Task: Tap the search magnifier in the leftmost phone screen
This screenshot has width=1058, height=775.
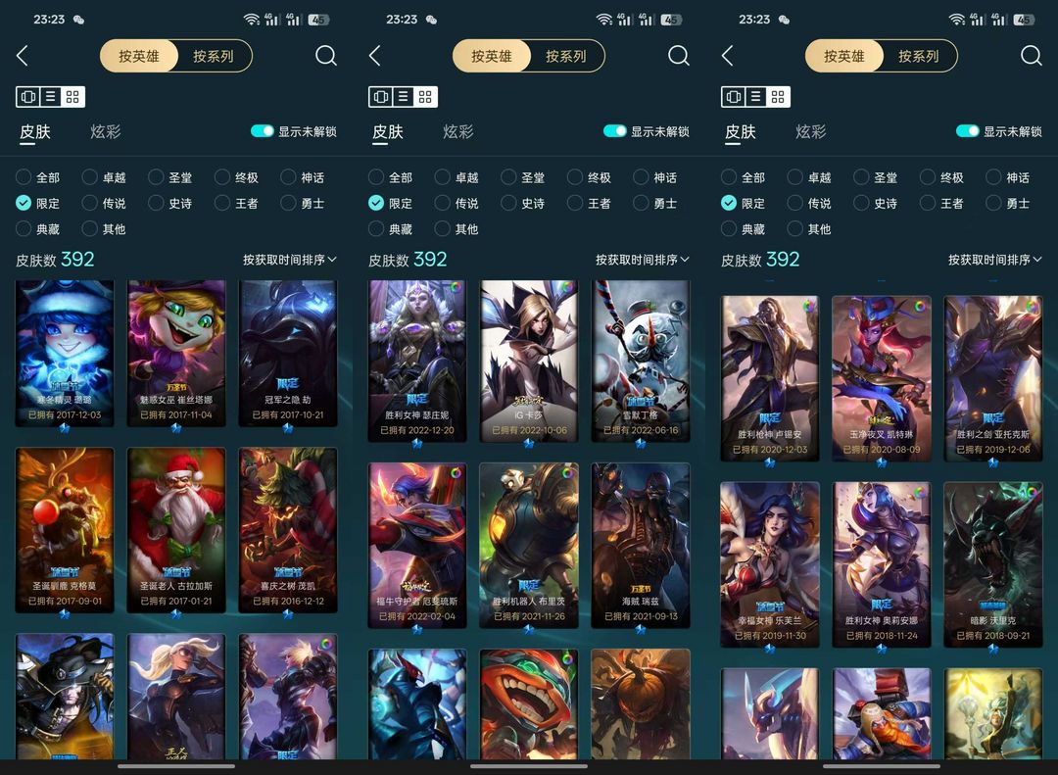Action: pyautogui.click(x=326, y=55)
